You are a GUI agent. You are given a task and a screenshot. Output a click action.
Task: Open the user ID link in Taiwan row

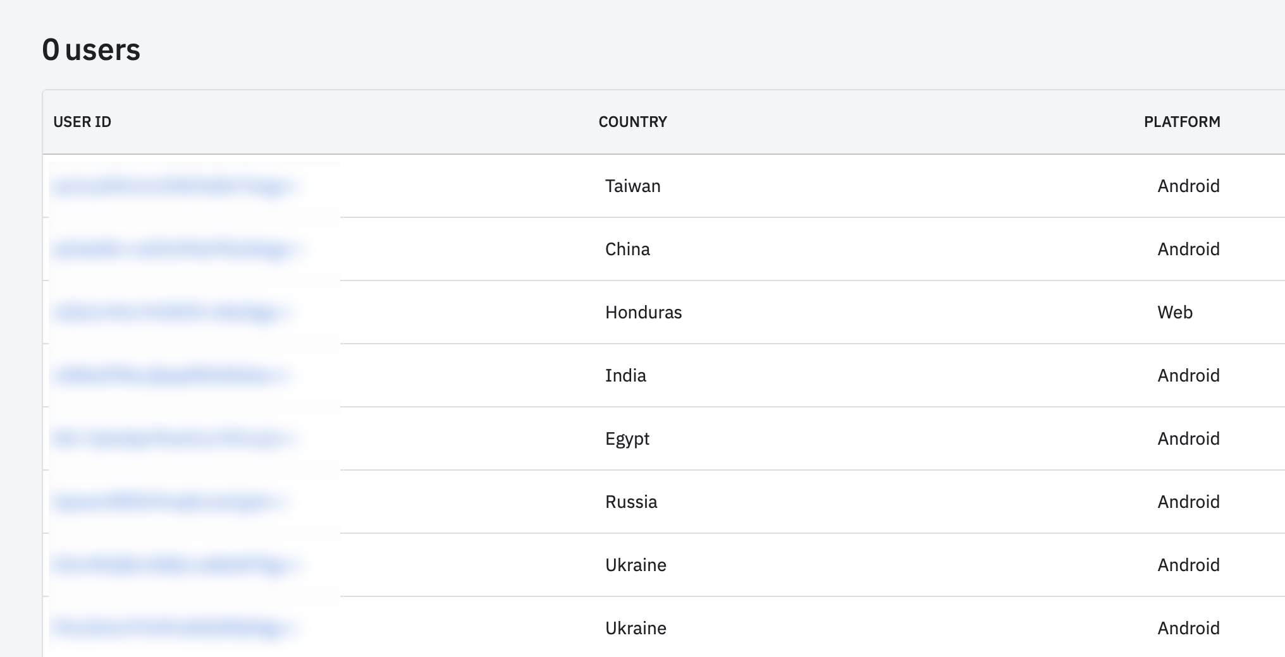point(173,186)
